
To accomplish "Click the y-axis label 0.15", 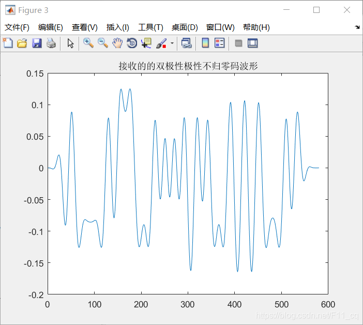I will [35, 73].
